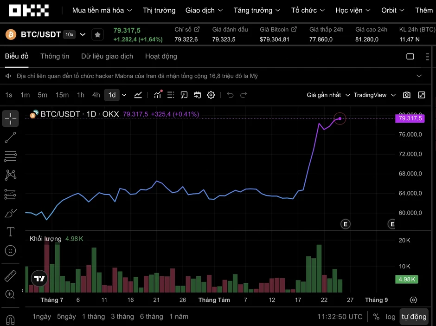Open chart time axis settings icon
The height and width of the screenshot is (326, 436).
(x=413, y=300)
